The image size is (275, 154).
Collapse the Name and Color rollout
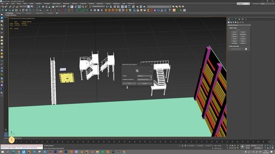tap(234, 46)
